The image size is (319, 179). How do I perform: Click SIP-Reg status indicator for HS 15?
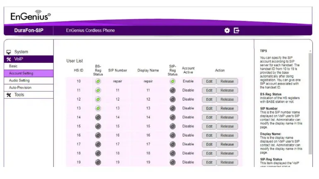pos(172,126)
